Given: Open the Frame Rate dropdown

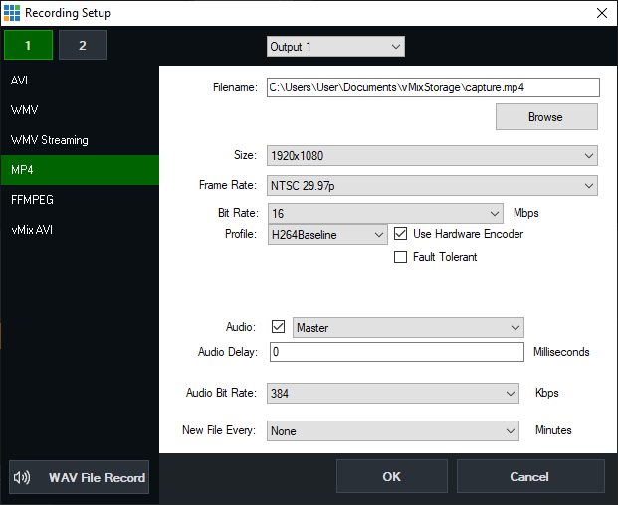Looking at the screenshot, I should click(432, 186).
